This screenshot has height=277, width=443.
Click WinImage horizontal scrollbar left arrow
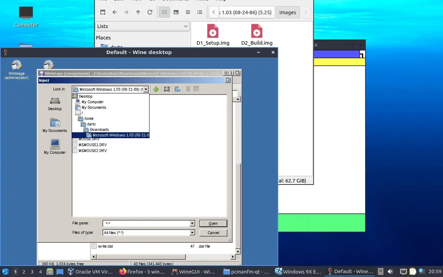(94, 257)
